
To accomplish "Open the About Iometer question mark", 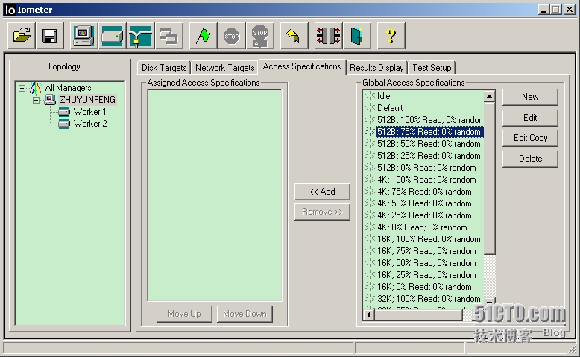I will (x=391, y=36).
